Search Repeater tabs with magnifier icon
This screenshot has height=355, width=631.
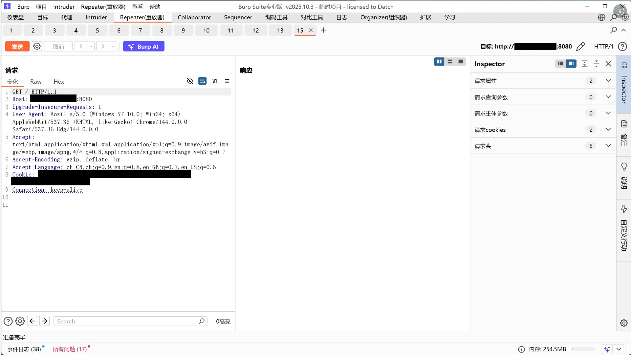point(613,30)
